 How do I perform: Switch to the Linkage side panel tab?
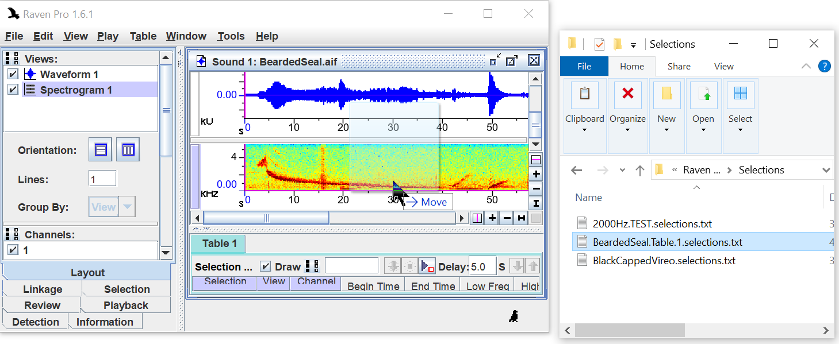point(43,289)
